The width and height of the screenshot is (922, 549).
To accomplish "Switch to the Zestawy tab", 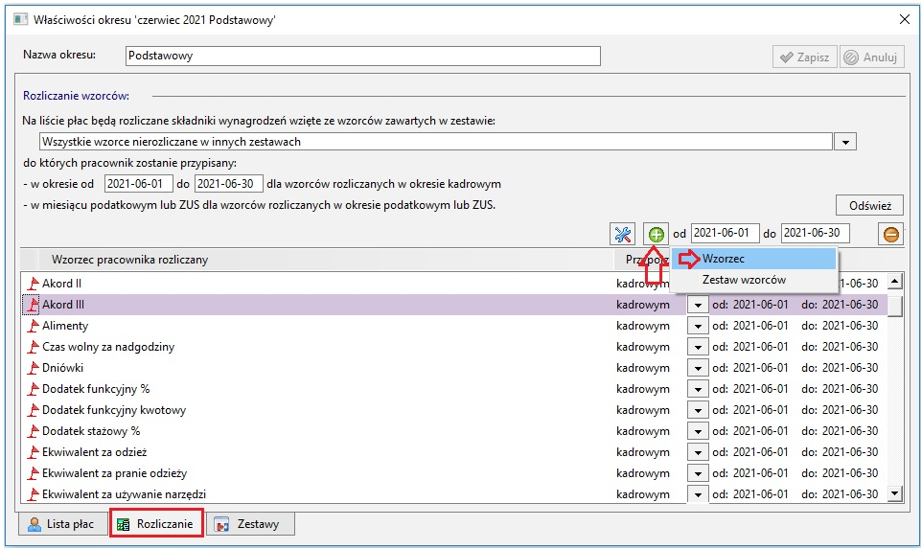I will pyautogui.click(x=250, y=524).
